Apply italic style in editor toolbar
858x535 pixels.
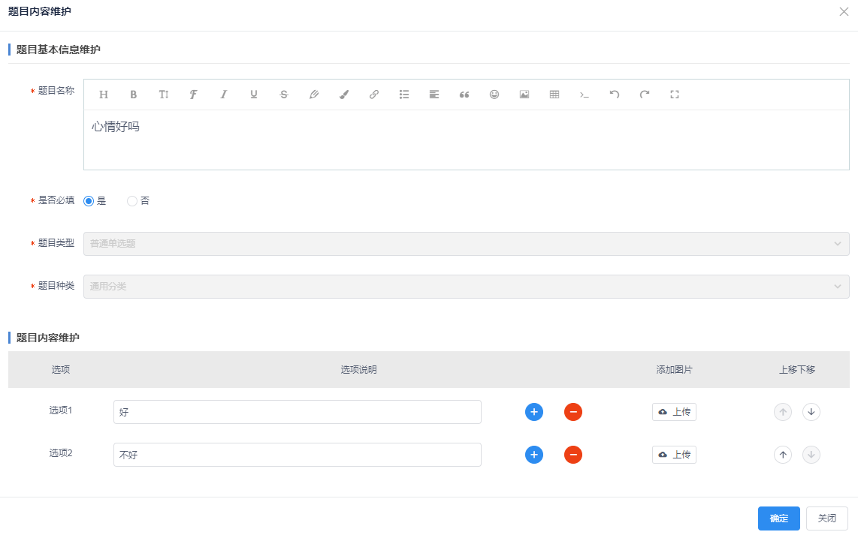[x=223, y=95]
